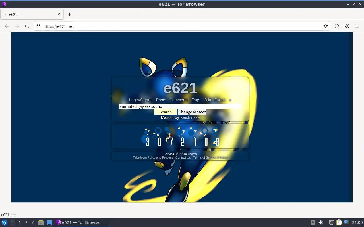The image size is (364, 227).
Task: Open Takedown Policy and Process link
Action: 153,157
